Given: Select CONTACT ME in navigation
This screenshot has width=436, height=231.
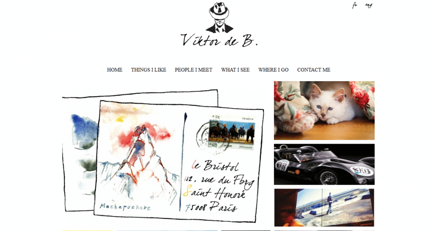Looking at the screenshot, I should (314, 70).
